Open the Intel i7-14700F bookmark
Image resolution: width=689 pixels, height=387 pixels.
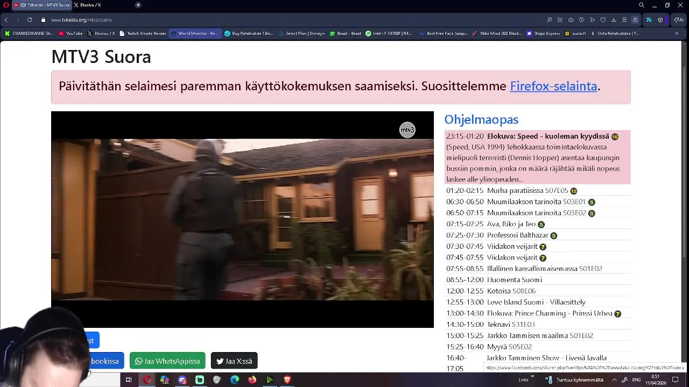tap(389, 33)
